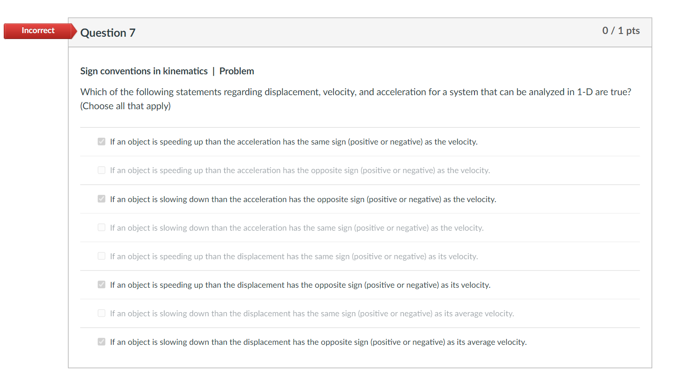Uncheck acceleration opposite sign when slowing down option
Image resolution: width=687 pixels, height=377 pixels.
pyautogui.click(x=102, y=198)
